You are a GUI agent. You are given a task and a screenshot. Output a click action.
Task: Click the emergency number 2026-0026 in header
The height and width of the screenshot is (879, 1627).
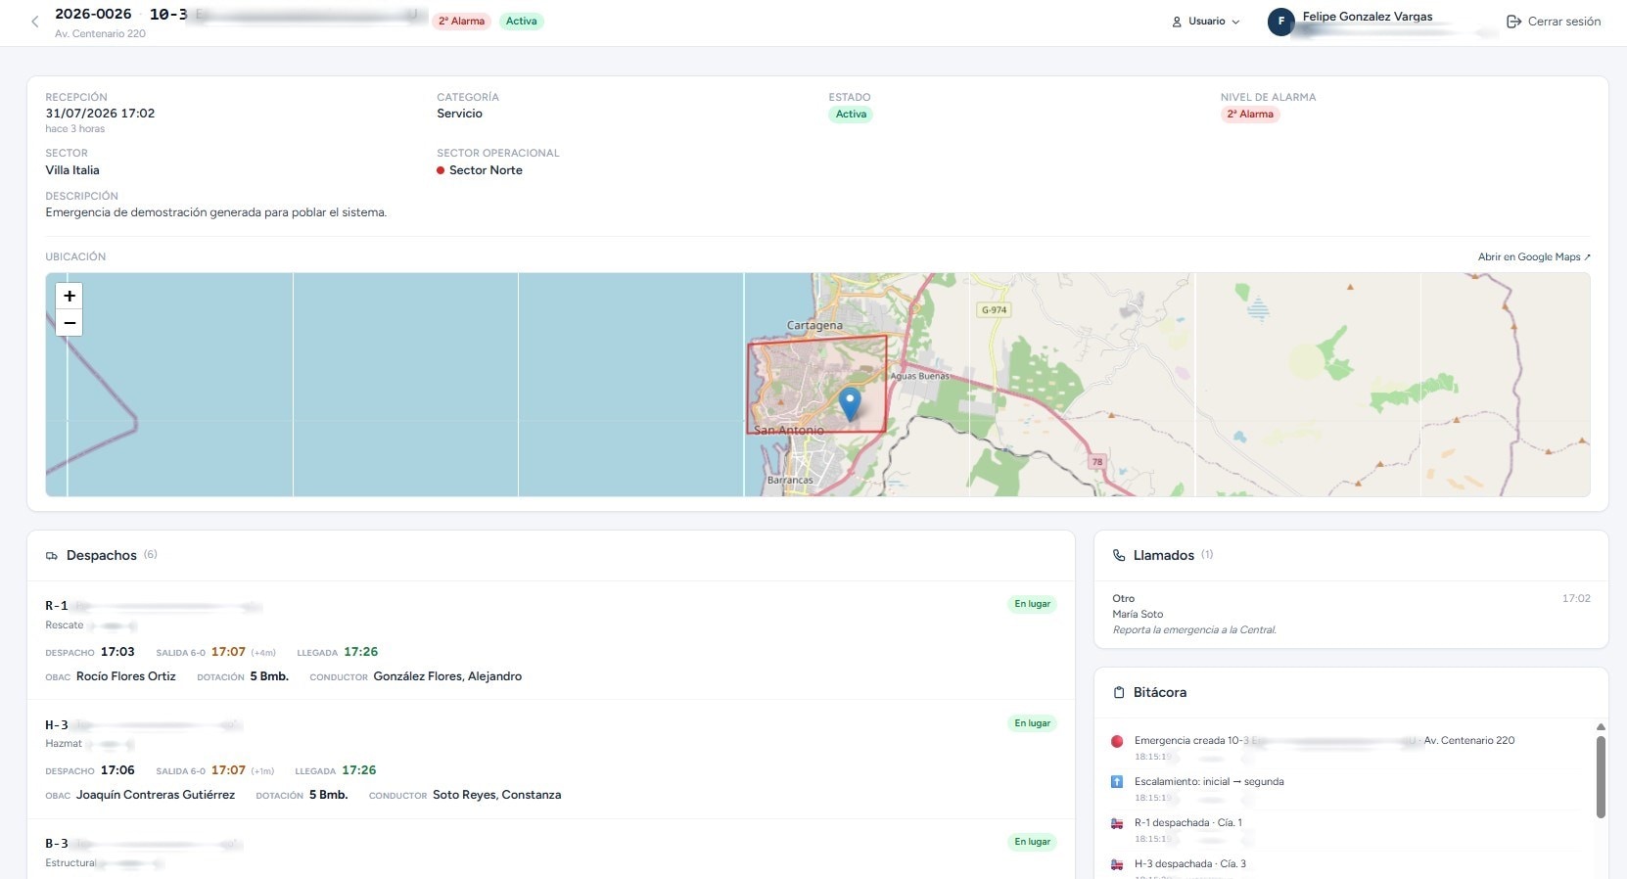click(93, 14)
